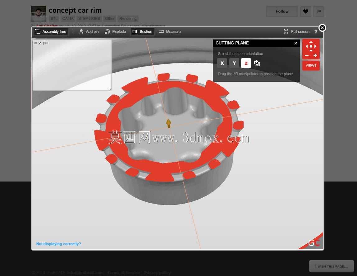Click the GrabCAD logo corner badge

point(314,243)
